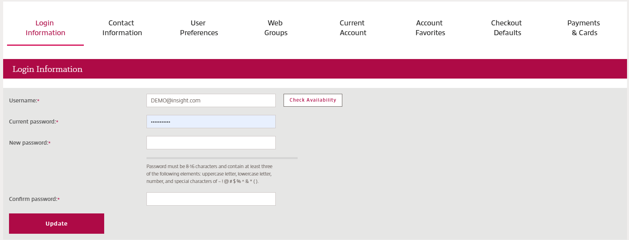Image resolution: width=629 pixels, height=240 pixels.
Task: Click into the New password field
Action: pos(211,143)
